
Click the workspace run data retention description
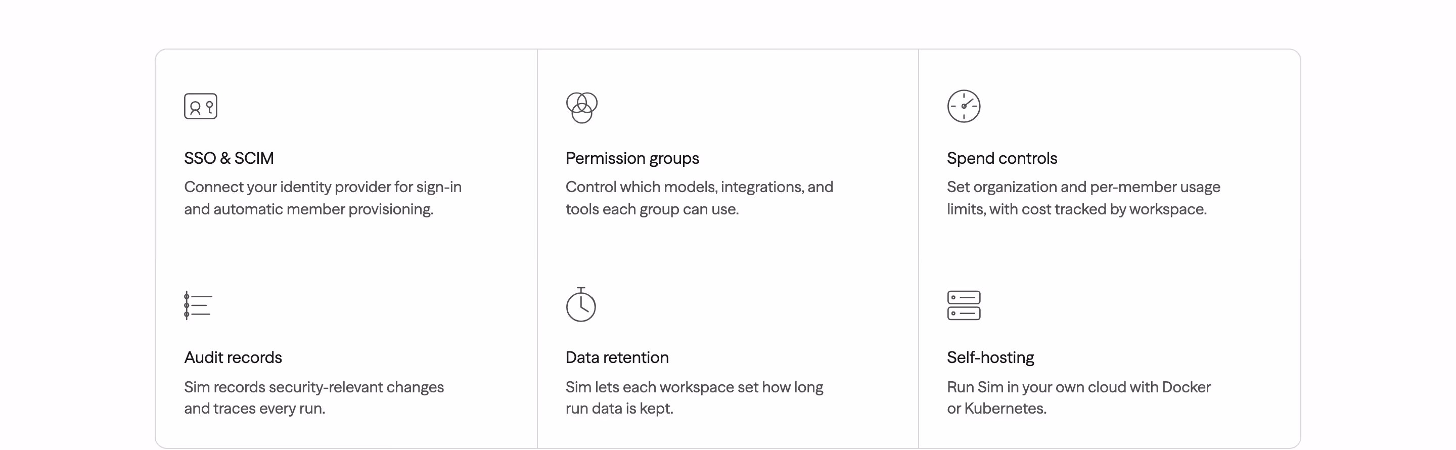[694, 397]
